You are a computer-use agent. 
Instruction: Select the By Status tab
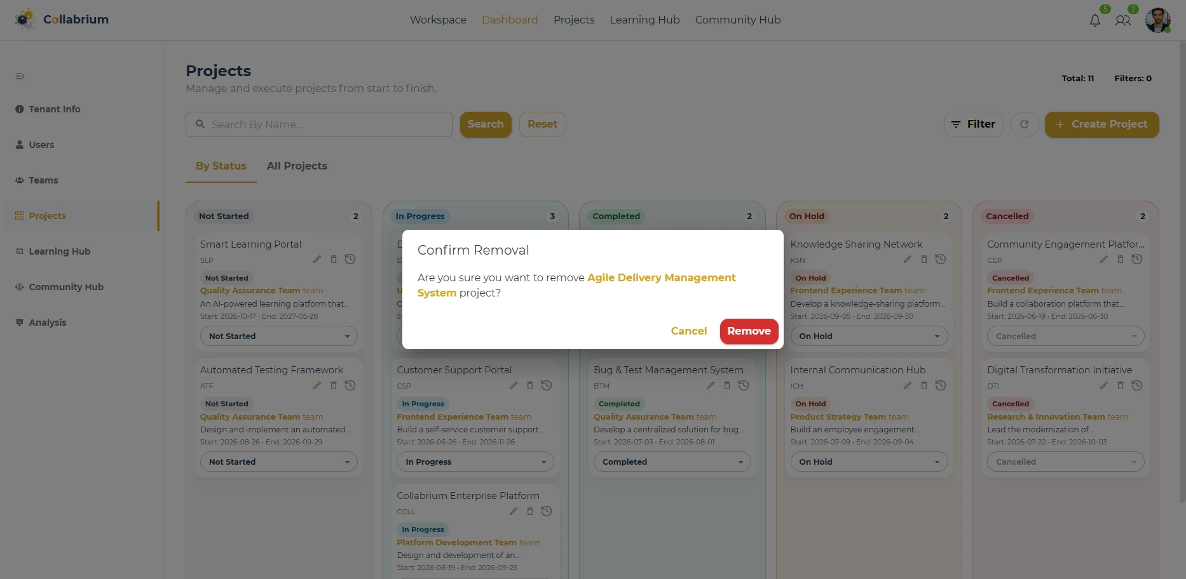221,166
